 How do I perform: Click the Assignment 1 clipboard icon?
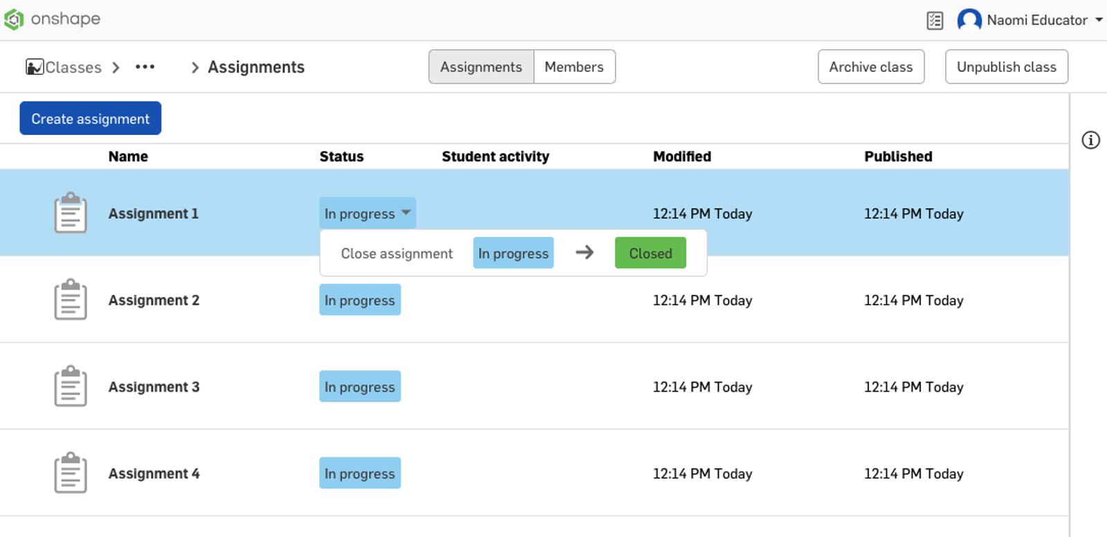[x=71, y=213]
